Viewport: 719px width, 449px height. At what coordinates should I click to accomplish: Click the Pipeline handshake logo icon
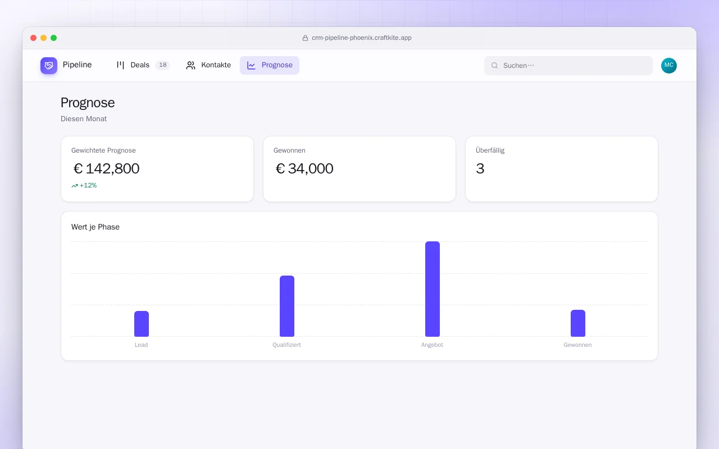(49, 65)
